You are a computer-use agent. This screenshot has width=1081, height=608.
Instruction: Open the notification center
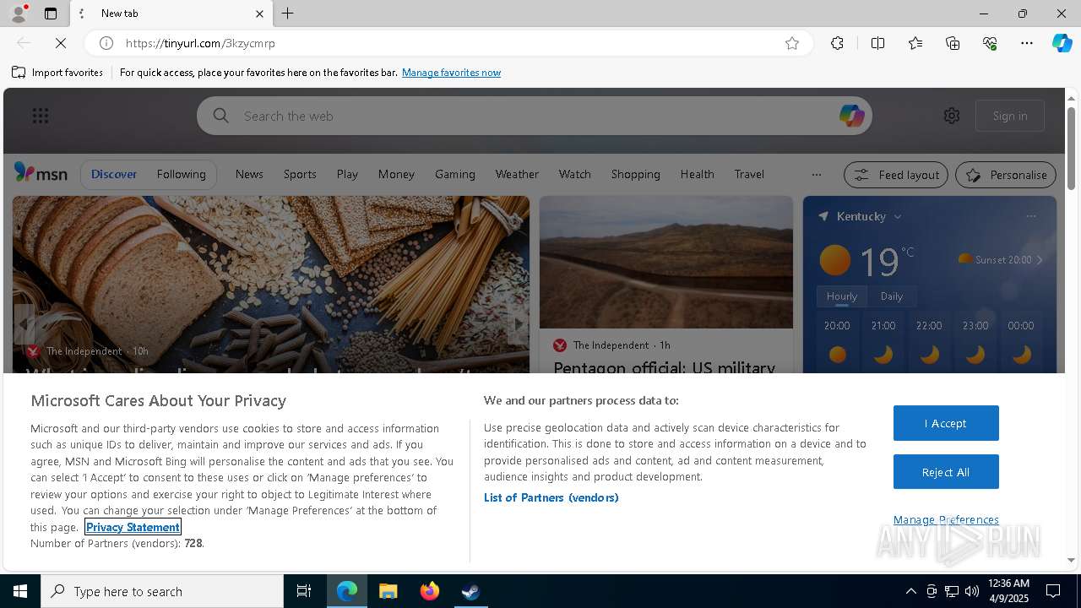(x=1053, y=591)
